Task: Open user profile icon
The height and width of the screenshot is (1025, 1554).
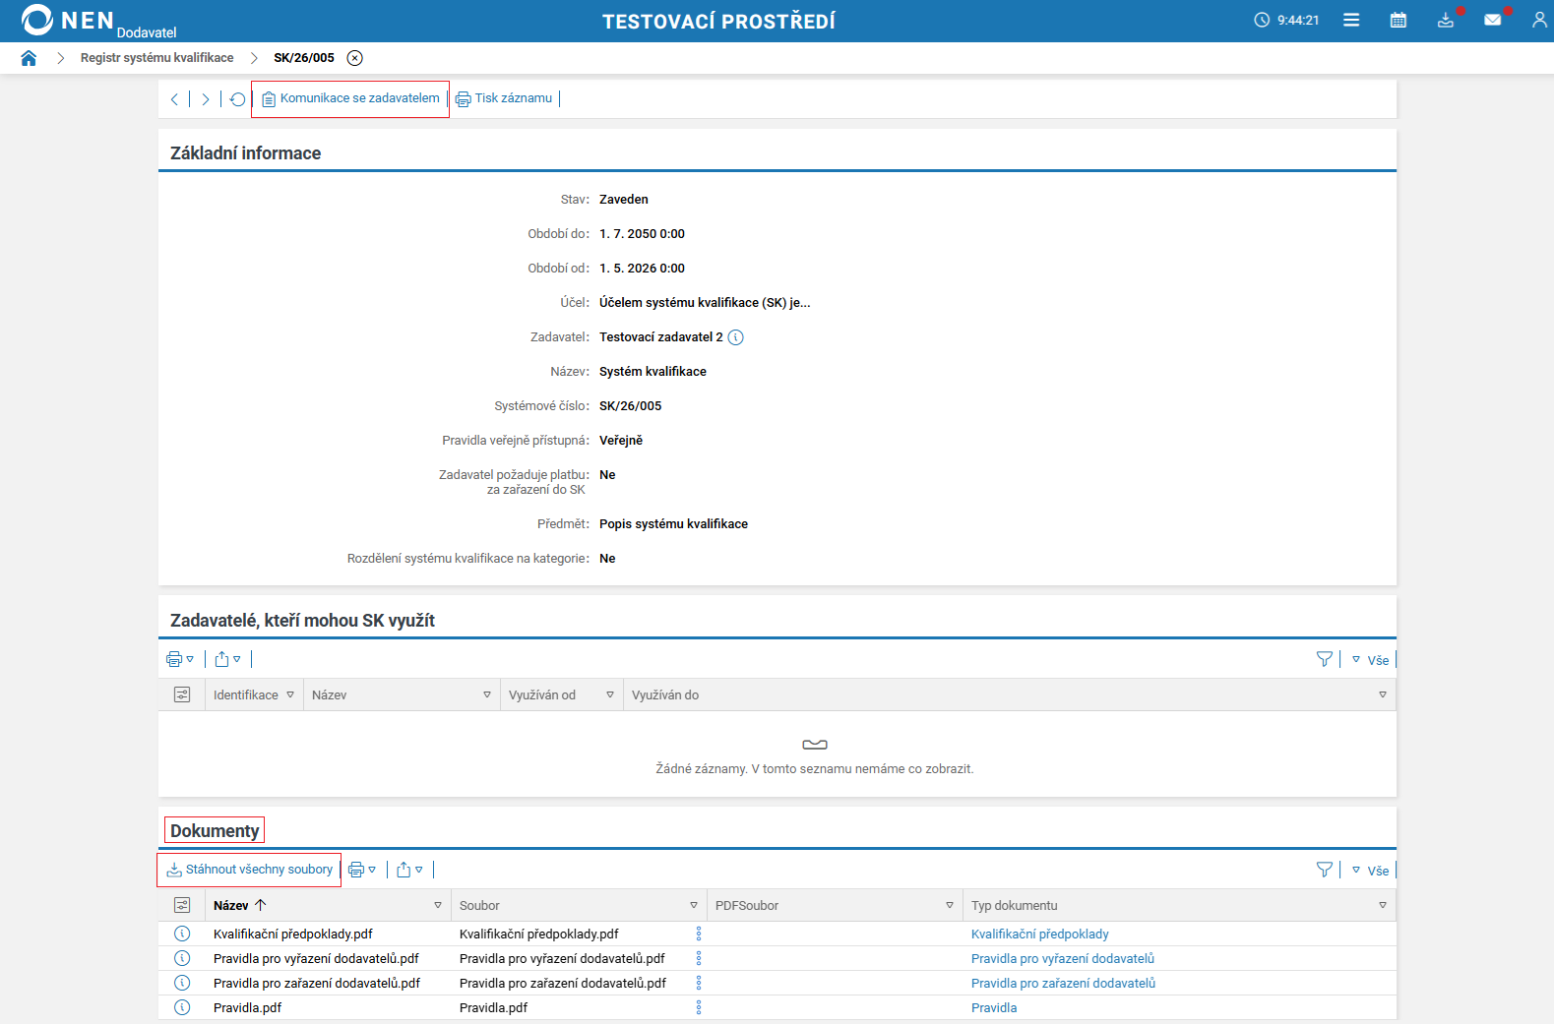Action: 1540,20
